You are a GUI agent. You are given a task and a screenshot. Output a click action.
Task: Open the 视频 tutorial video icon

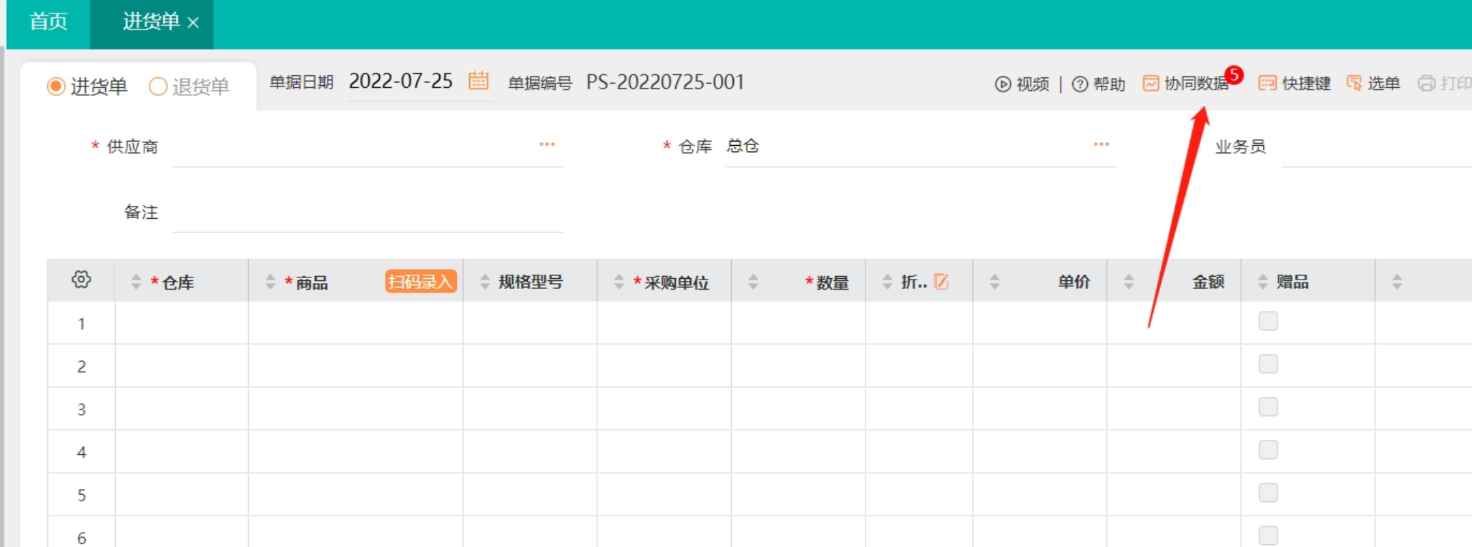[1003, 84]
